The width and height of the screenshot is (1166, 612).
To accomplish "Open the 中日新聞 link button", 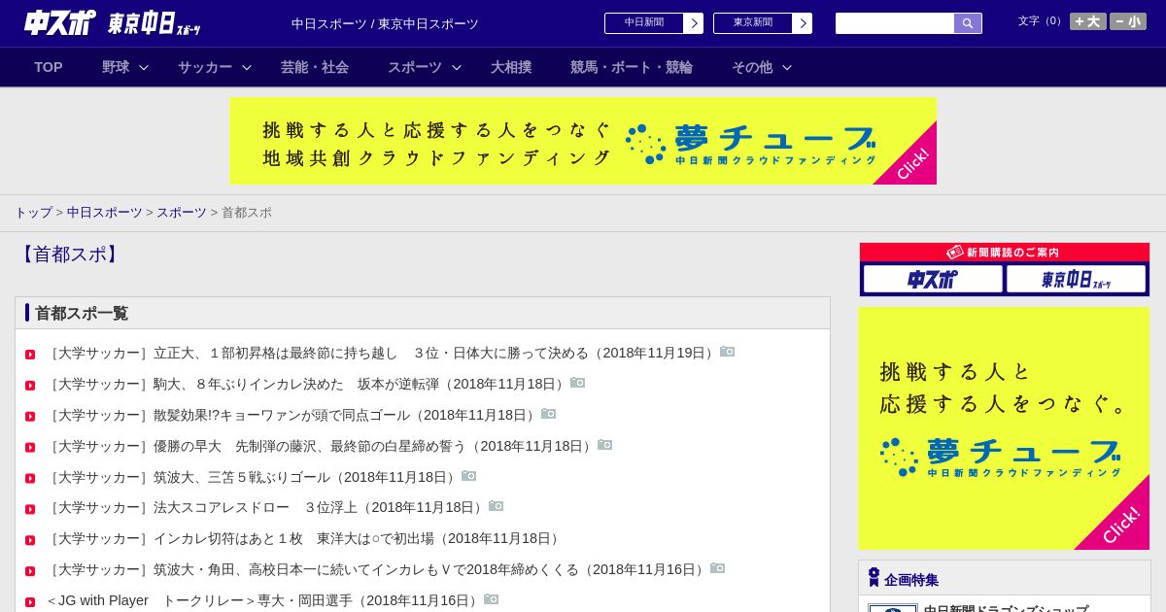I will click(653, 23).
